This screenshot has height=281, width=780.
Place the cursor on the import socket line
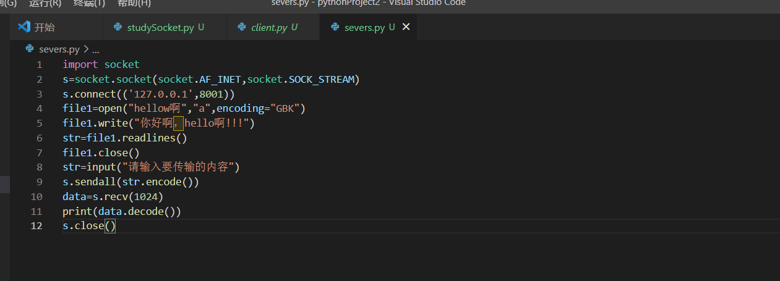pos(101,64)
